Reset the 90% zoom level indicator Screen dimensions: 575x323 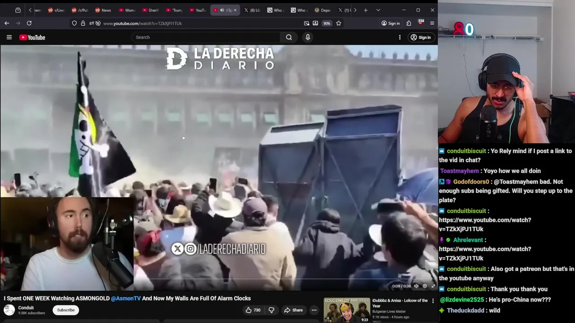327,23
